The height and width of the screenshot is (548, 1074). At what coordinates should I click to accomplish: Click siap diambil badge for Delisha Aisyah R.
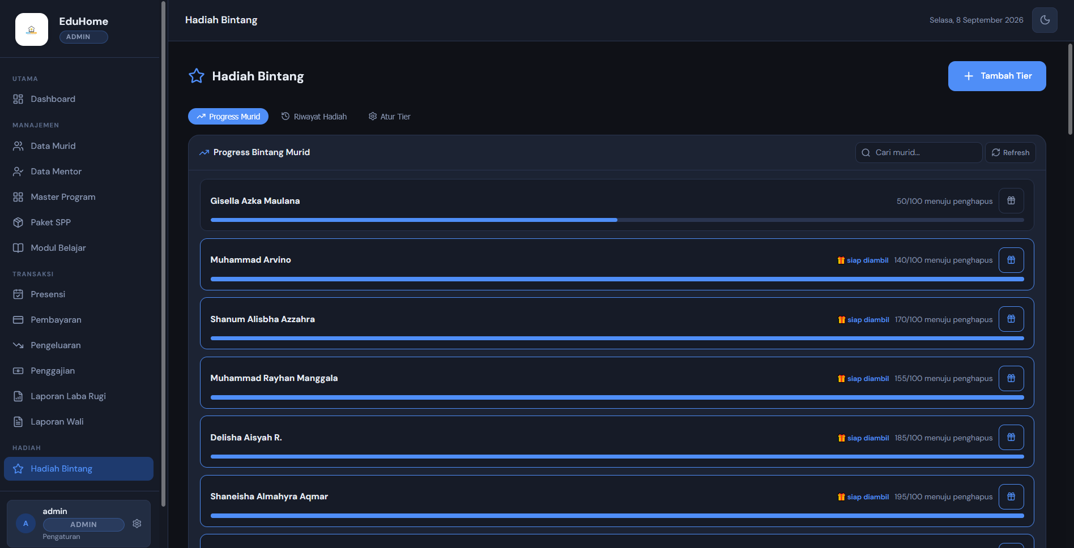863,438
